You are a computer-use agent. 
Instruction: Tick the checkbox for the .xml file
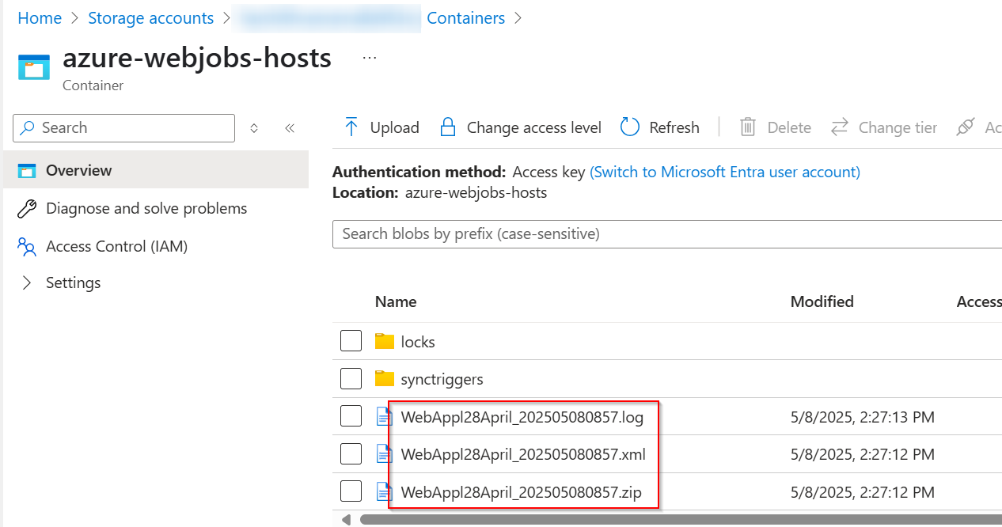tap(351, 454)
